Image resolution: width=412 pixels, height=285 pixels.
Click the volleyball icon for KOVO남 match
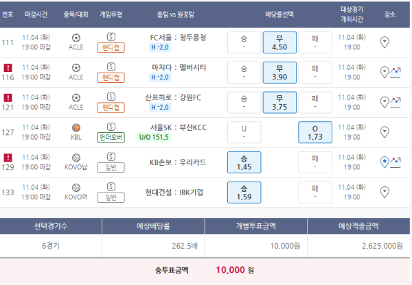(76, 158)
